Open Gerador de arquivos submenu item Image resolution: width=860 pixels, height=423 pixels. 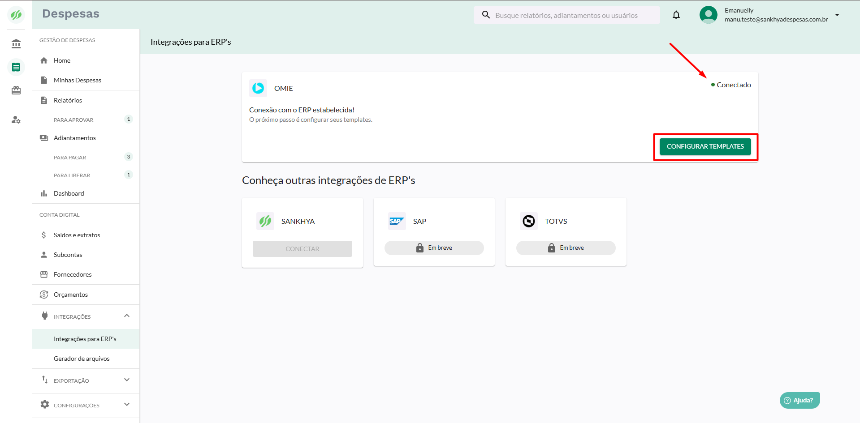coord(86,359)
